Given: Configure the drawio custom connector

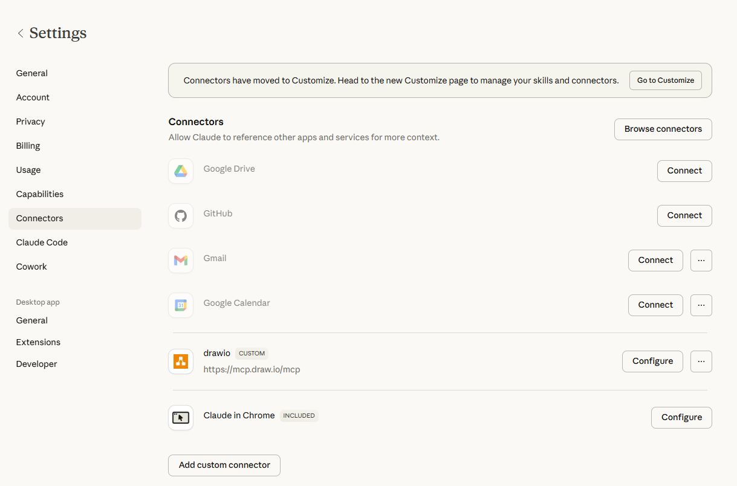Looking at the screenshot, I should click(x=652, y=361).
